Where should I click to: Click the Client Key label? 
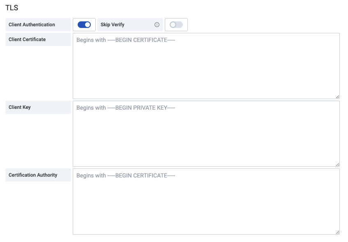click(x=20, y=107)
